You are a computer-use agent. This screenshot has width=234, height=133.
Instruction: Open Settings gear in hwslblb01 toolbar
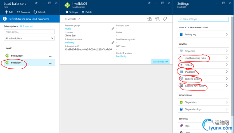coord(67,12)
